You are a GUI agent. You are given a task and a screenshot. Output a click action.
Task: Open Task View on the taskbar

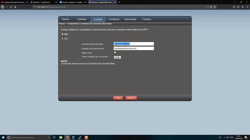[x=54, y=137]
